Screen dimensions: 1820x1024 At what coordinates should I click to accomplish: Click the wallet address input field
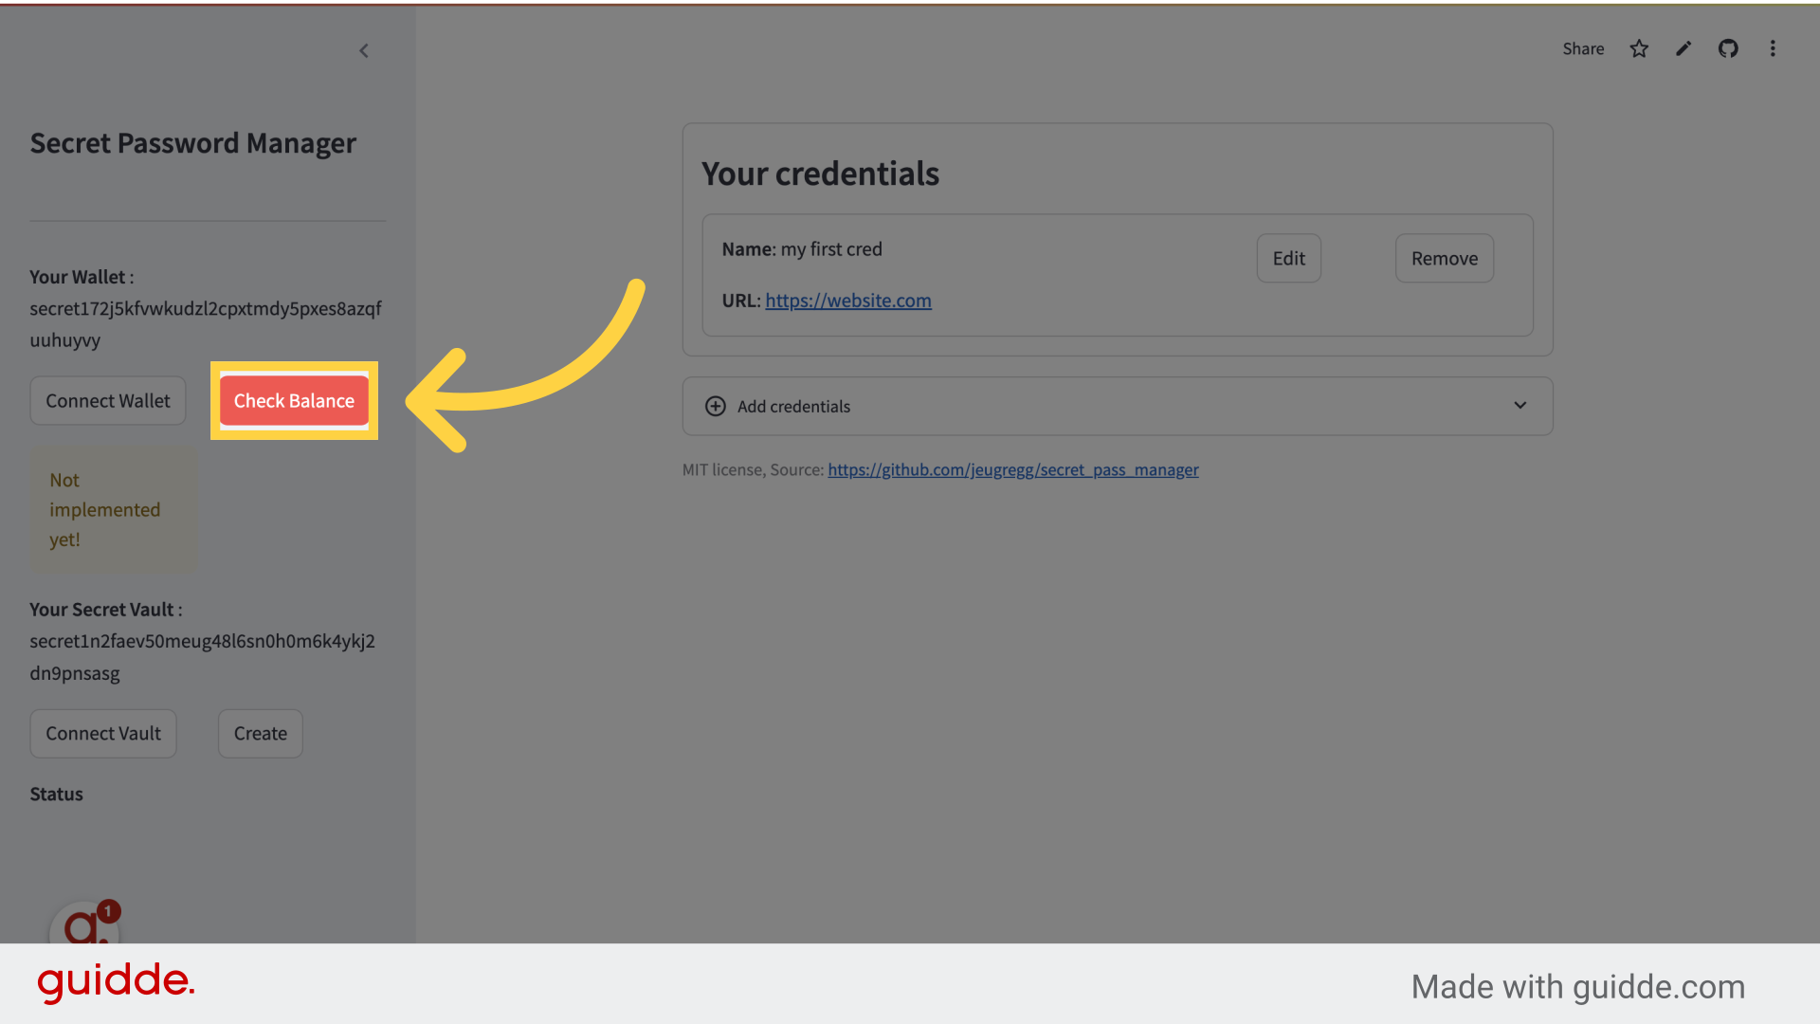[204, 322]
